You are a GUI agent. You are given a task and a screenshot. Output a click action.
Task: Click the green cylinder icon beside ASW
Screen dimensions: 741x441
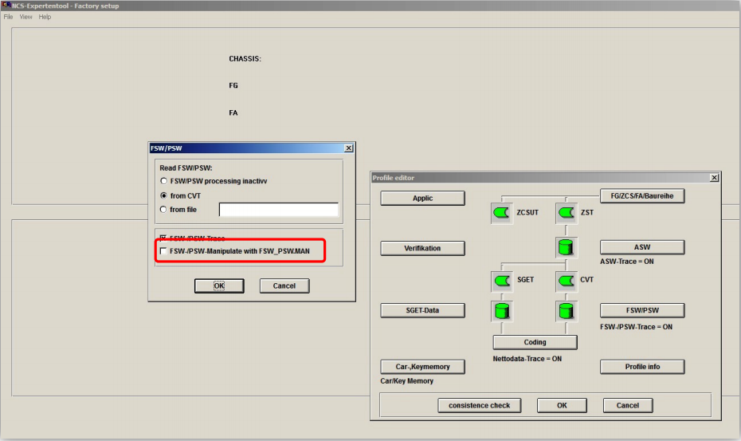pyautogui.click(x=566, y=247)
